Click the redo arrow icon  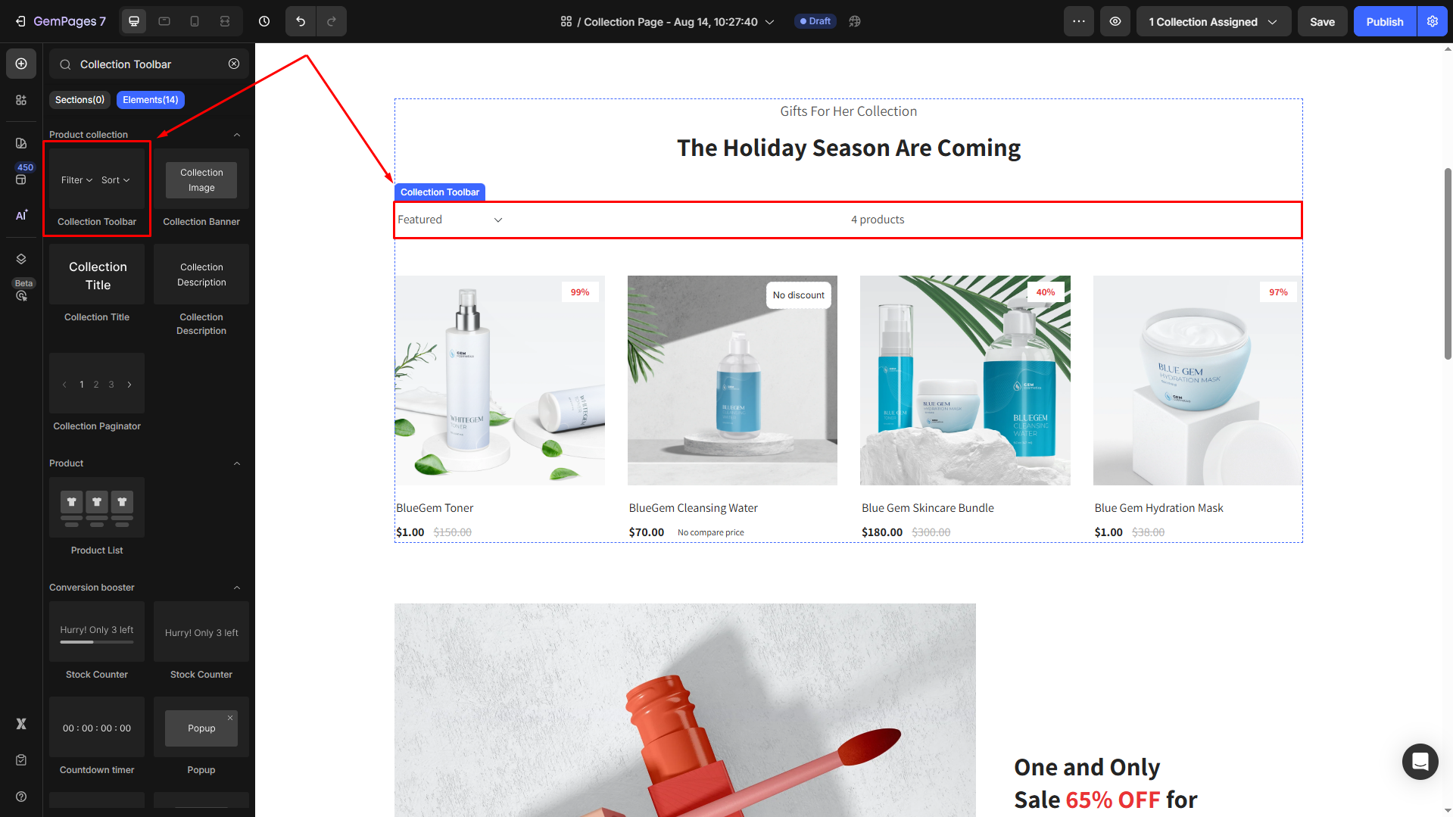pos(331,21)
